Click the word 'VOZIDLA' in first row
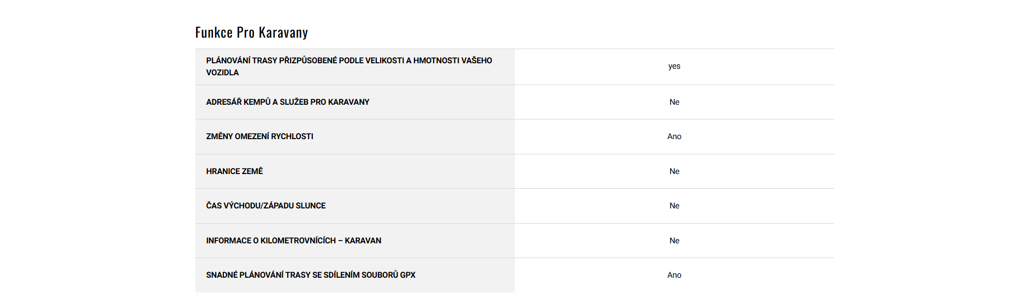This screenshot has height=293, width=1031. (222, 73)
